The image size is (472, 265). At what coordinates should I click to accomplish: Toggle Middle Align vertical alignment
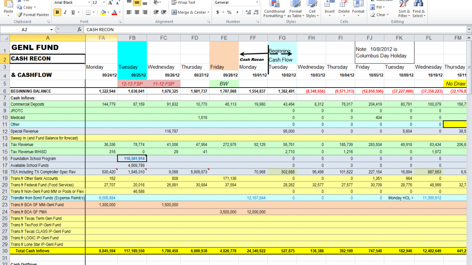pos(137,2)
